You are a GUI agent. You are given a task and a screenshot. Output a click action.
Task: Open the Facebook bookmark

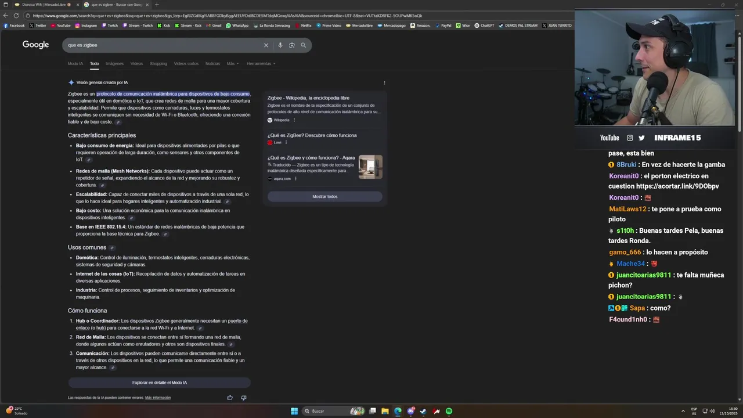click(x=14, y=26)
